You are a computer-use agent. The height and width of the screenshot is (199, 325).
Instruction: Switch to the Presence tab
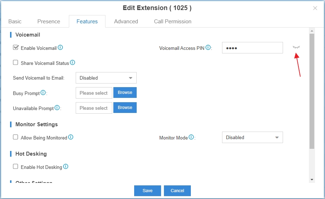click(x=49, y=22)
